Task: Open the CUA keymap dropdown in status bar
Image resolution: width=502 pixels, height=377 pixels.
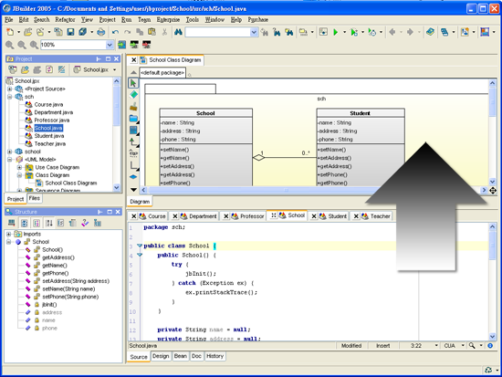Action: tap(463, 346)
